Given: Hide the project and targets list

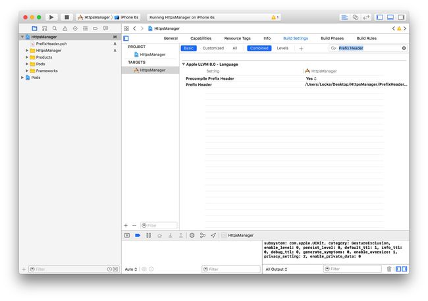Looking at the screenshot, I should point(126,38).
